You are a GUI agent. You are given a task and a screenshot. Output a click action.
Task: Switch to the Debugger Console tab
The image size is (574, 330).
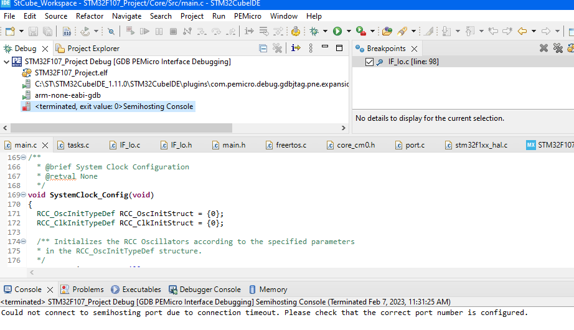205,290
